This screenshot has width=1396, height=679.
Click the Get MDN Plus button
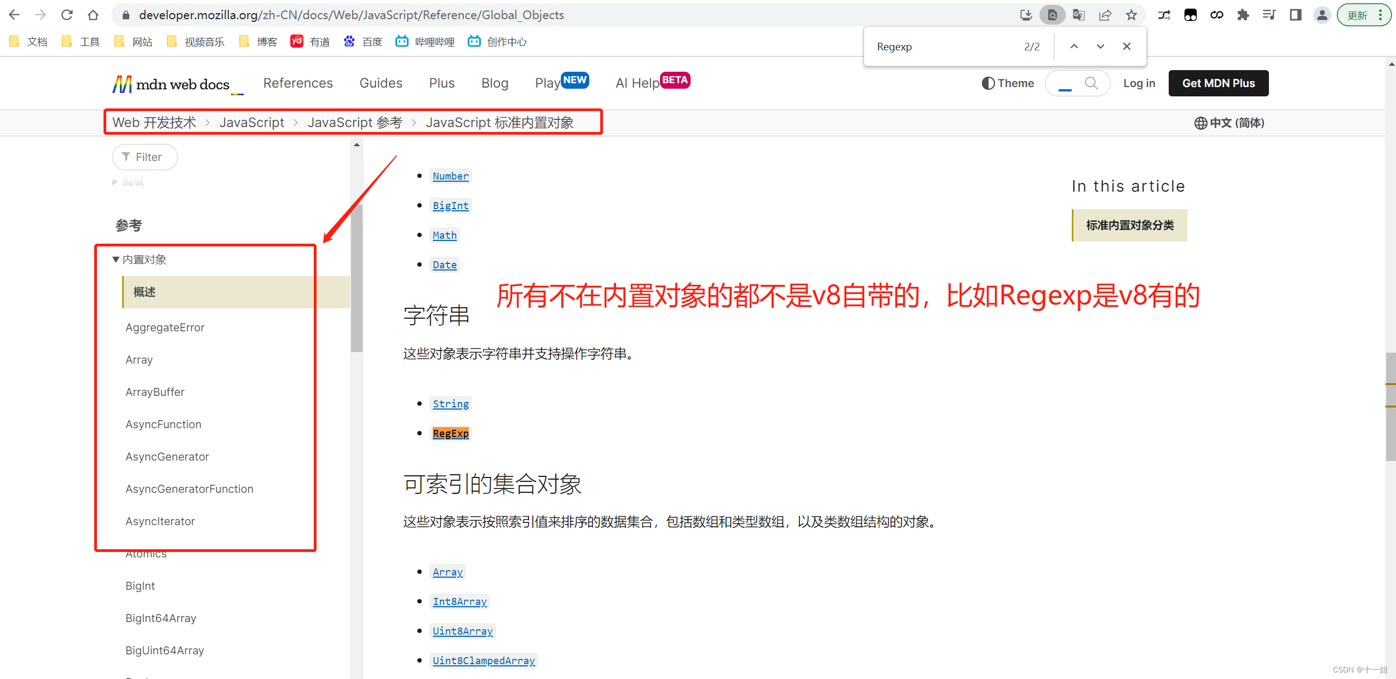[x=1218, y=83]
